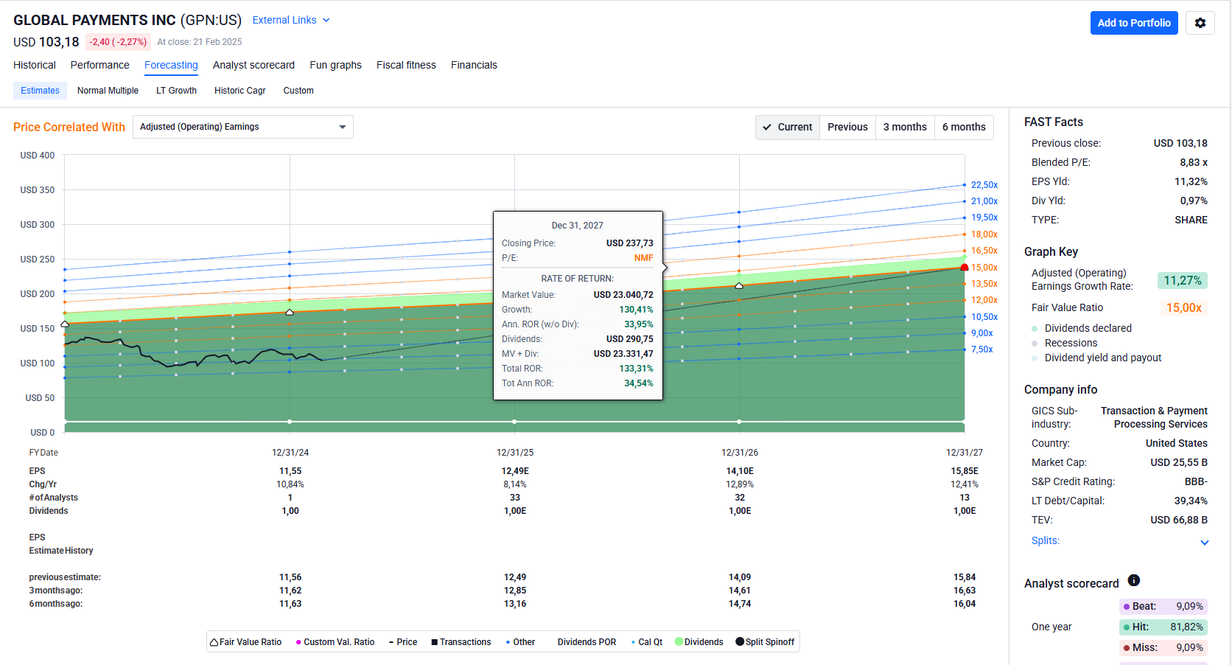Open the Adjusted (Operating) Earnings dropdown
The height and width of the screenshot is (665, 1232).
click(x=242, y=127)
